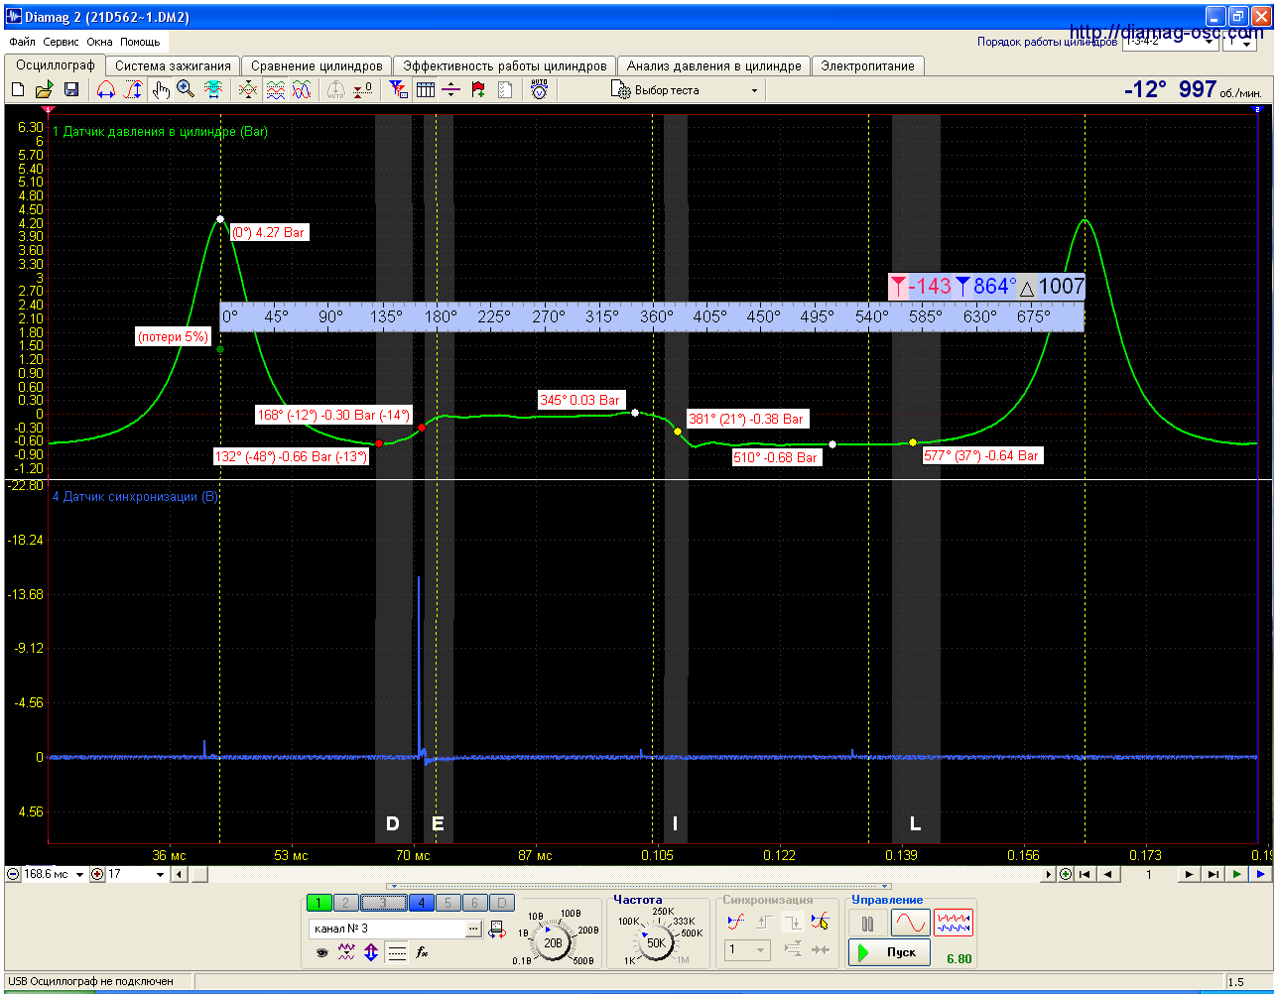Click the horizontal scrollbar thumb under graph

coord(198,874)
